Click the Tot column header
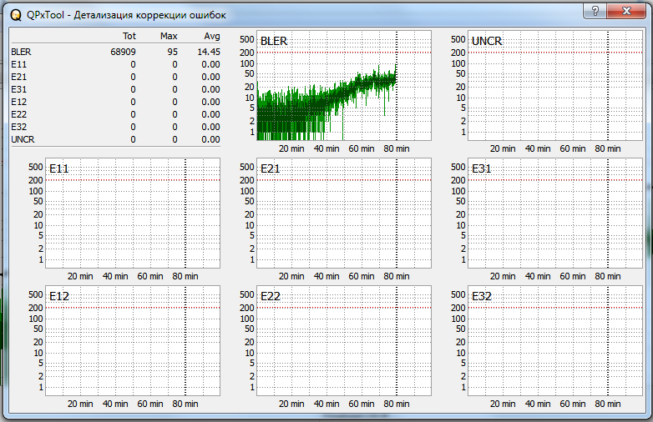 129,37
